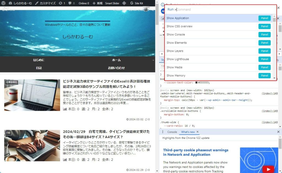Open the お問い合わせ navigation item
Image resolution: width=282 pixels, height=173 pixels.
[116, 68]
